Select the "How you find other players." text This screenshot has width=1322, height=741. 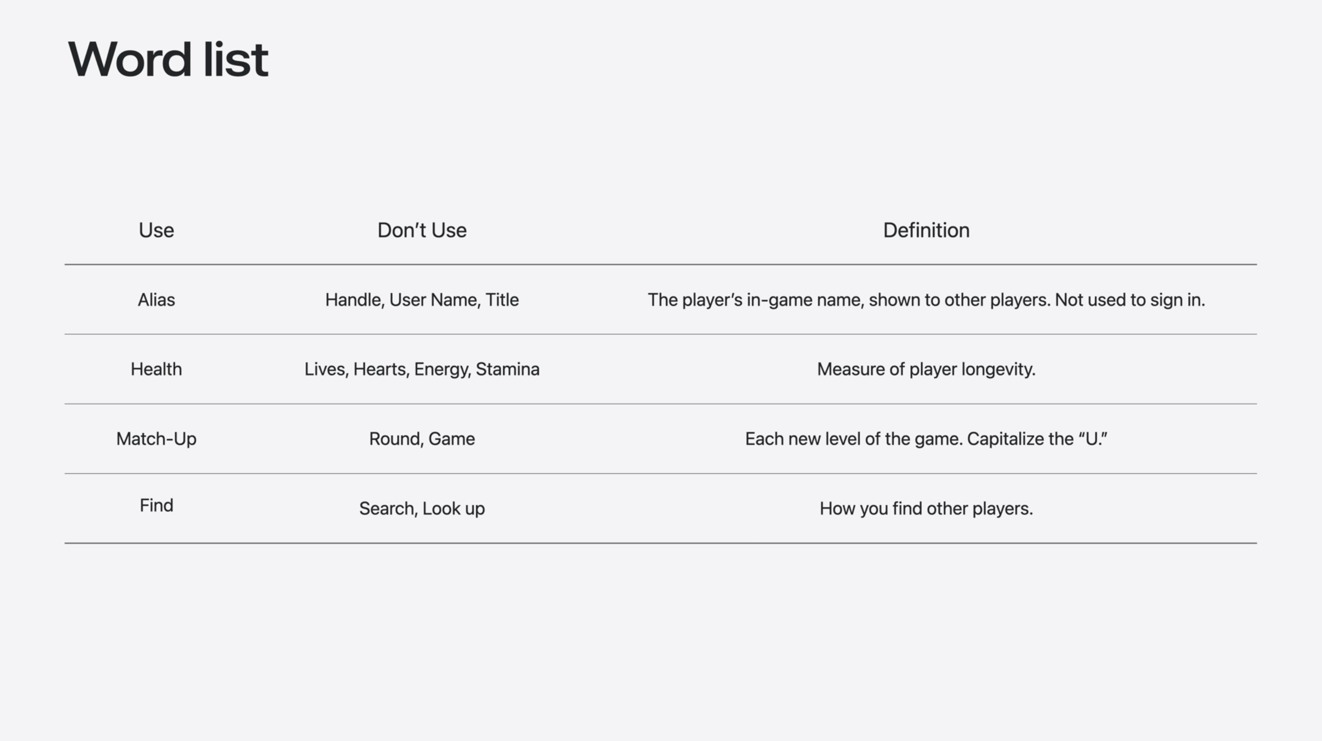coord(926,509)
